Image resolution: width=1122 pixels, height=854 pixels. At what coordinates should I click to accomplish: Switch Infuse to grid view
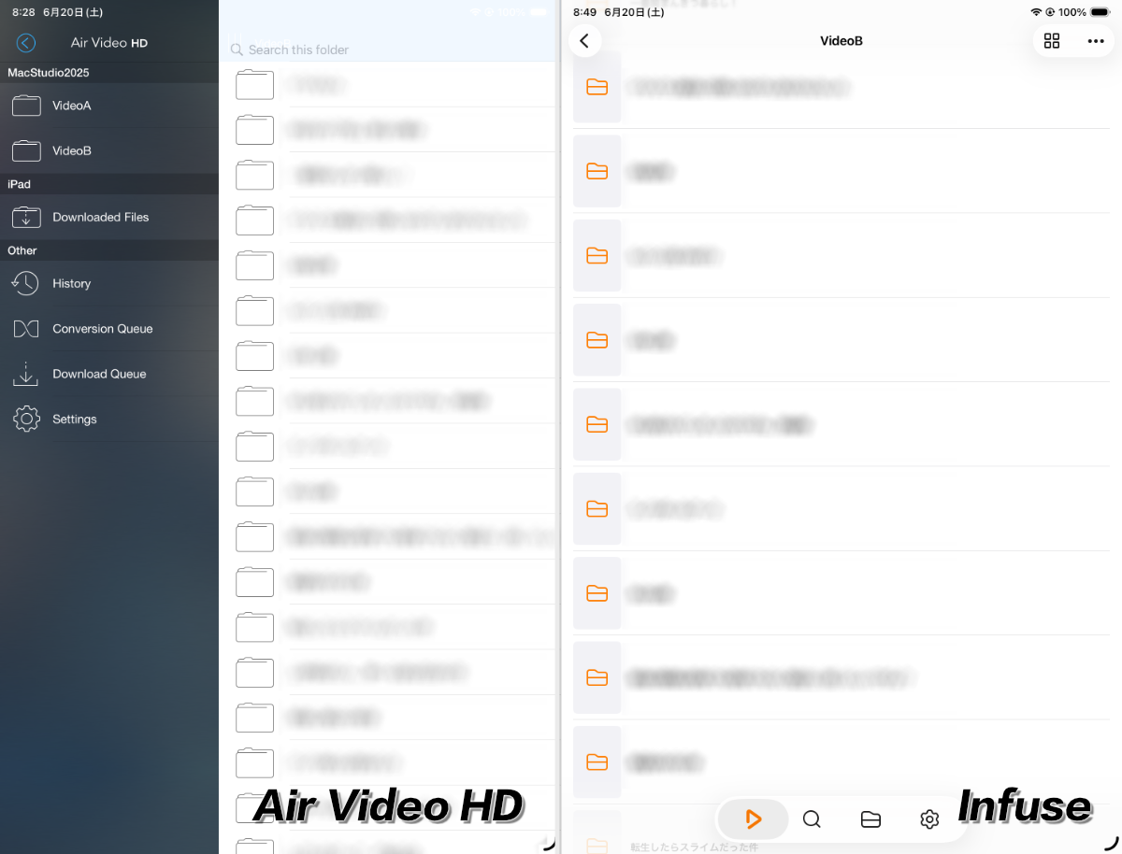pos(1052,41)
